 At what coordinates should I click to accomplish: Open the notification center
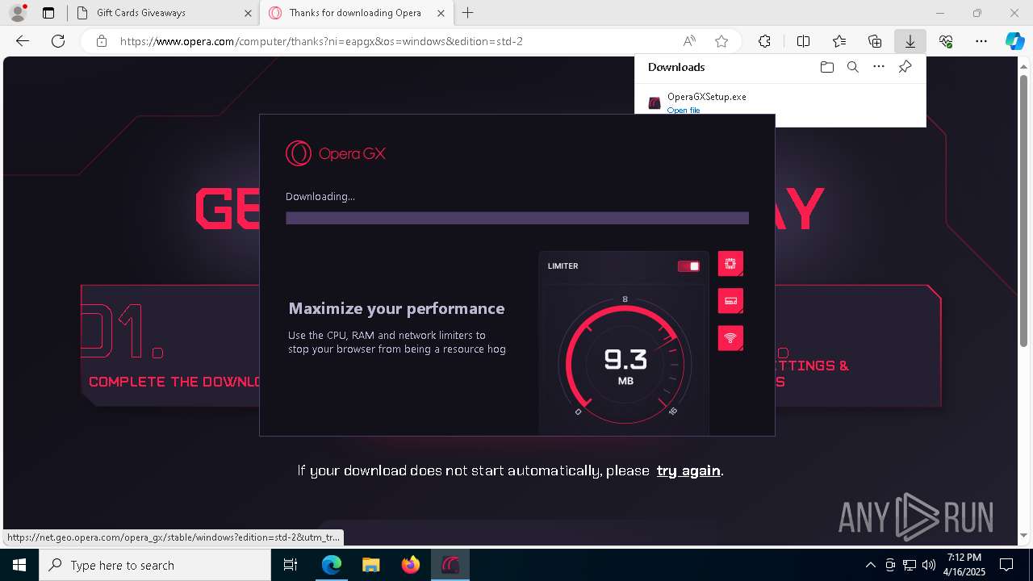[x=1006, y=565]
